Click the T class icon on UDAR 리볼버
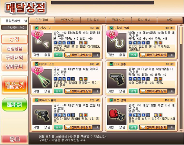Screen dimensions: 184x145 point(69,115)
